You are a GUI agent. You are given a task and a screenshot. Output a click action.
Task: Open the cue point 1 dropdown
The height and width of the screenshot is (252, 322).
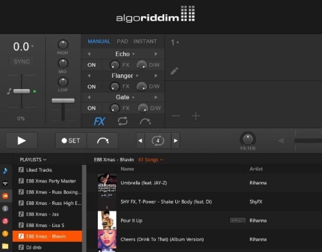point(175,43)
